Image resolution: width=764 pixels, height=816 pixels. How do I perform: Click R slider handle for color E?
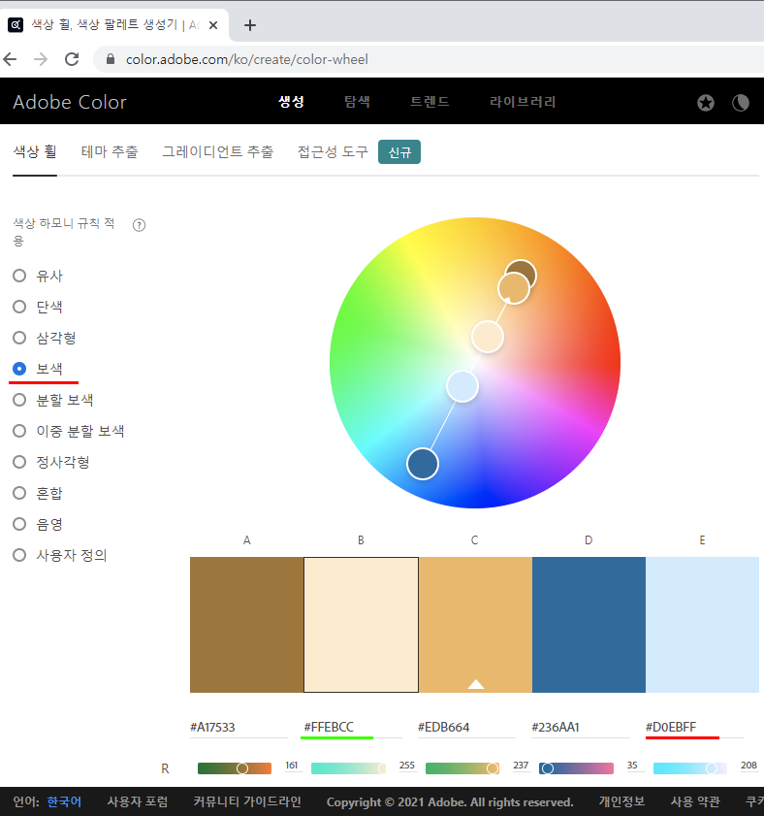pos(711,768)
